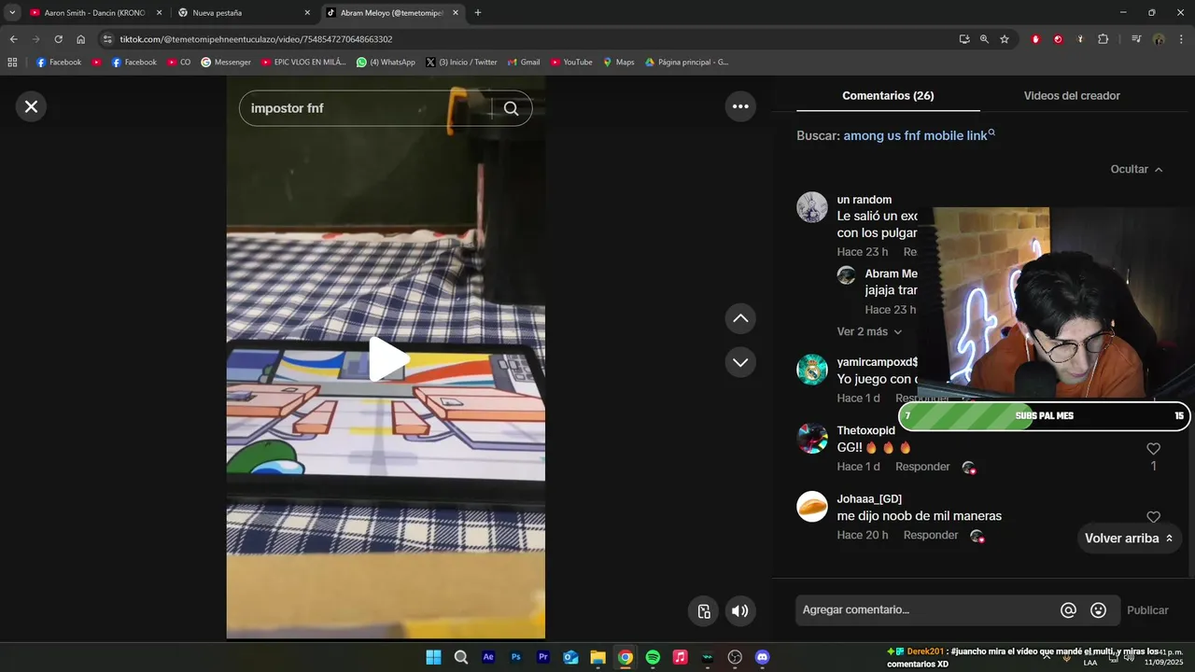Open the Chrome three-dot menu

(x=1181, y=39)
